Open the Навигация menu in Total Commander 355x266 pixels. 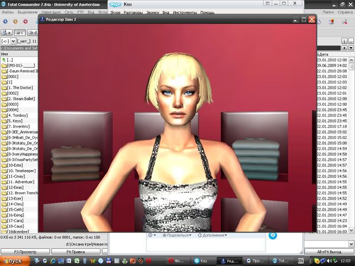[51, 12]
